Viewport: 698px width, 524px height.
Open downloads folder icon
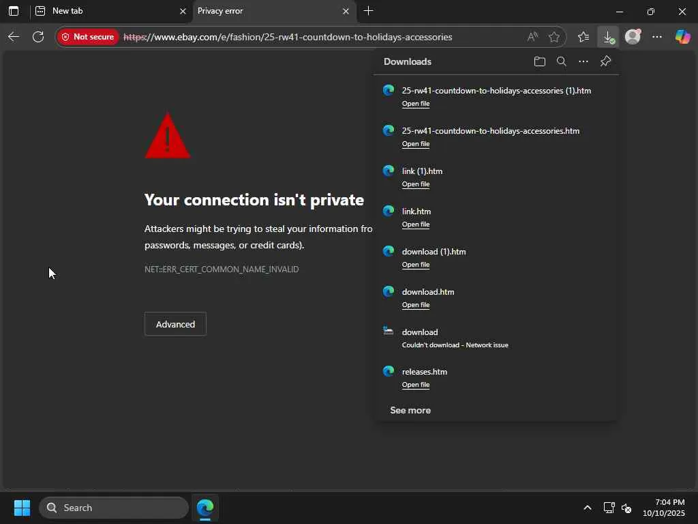click(540, 61)
